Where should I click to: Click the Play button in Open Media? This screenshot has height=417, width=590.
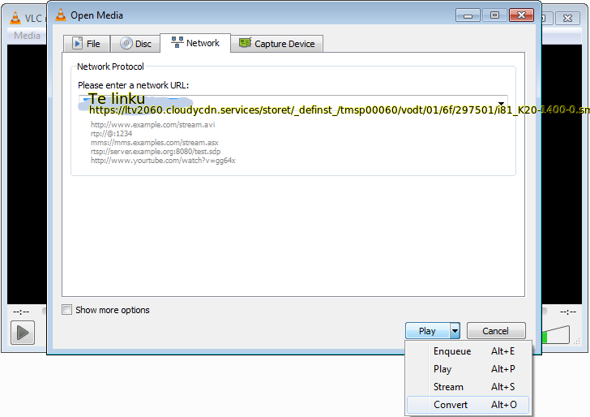click(x=427, y=331)
